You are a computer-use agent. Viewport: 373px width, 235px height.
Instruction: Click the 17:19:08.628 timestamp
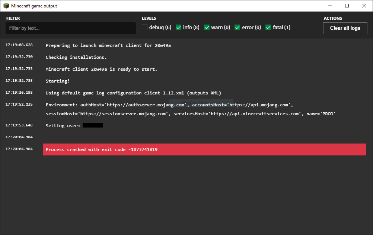(19, 45)
